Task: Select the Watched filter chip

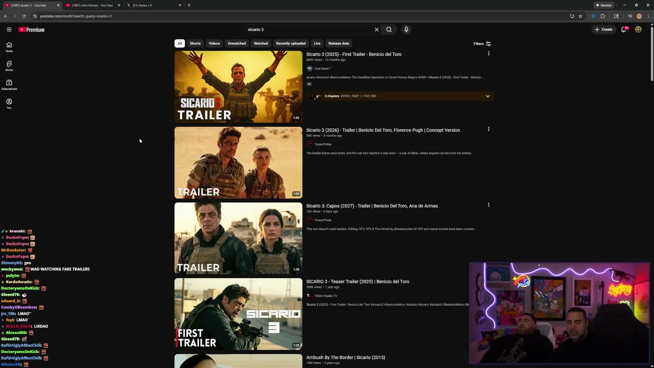Action: pos(261,43)
